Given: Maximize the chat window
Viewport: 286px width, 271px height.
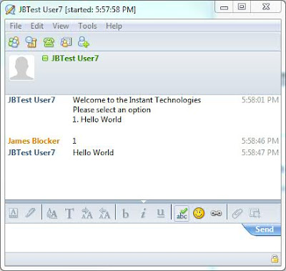Looking at the screenshot, I should pyautogui.click(x=242, y=7).
